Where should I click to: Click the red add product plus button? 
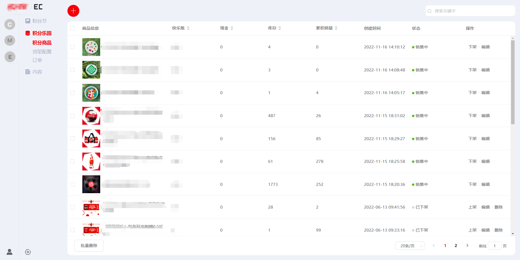pos(73,11)
